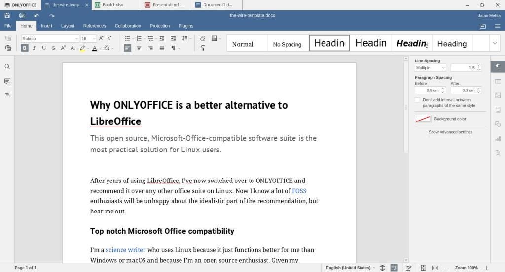Click the Paste icon in the toolbar
Viewport: 505px width, 272px height.
(8, 48)
